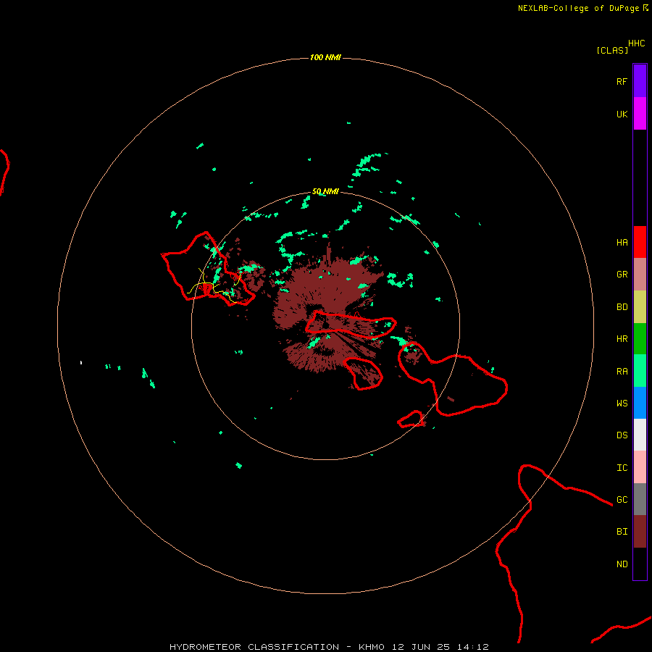Click the WS blue legend swatch

coord(640,403)
